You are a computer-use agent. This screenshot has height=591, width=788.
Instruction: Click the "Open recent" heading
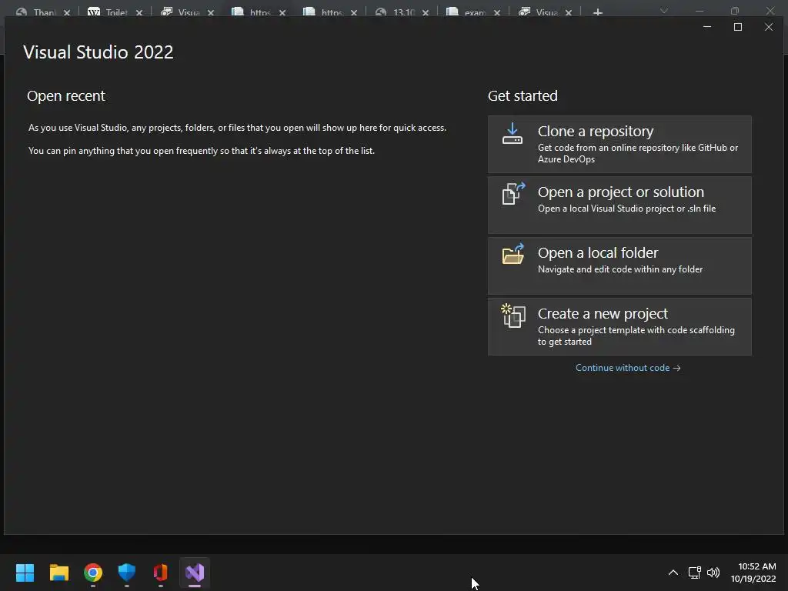point(66,96)
